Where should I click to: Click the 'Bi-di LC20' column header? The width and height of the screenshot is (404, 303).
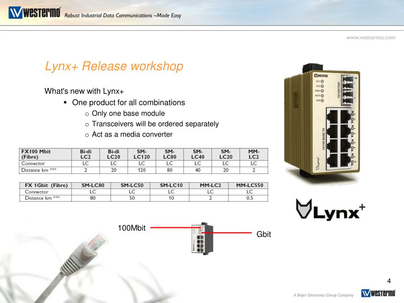[114, 154]
